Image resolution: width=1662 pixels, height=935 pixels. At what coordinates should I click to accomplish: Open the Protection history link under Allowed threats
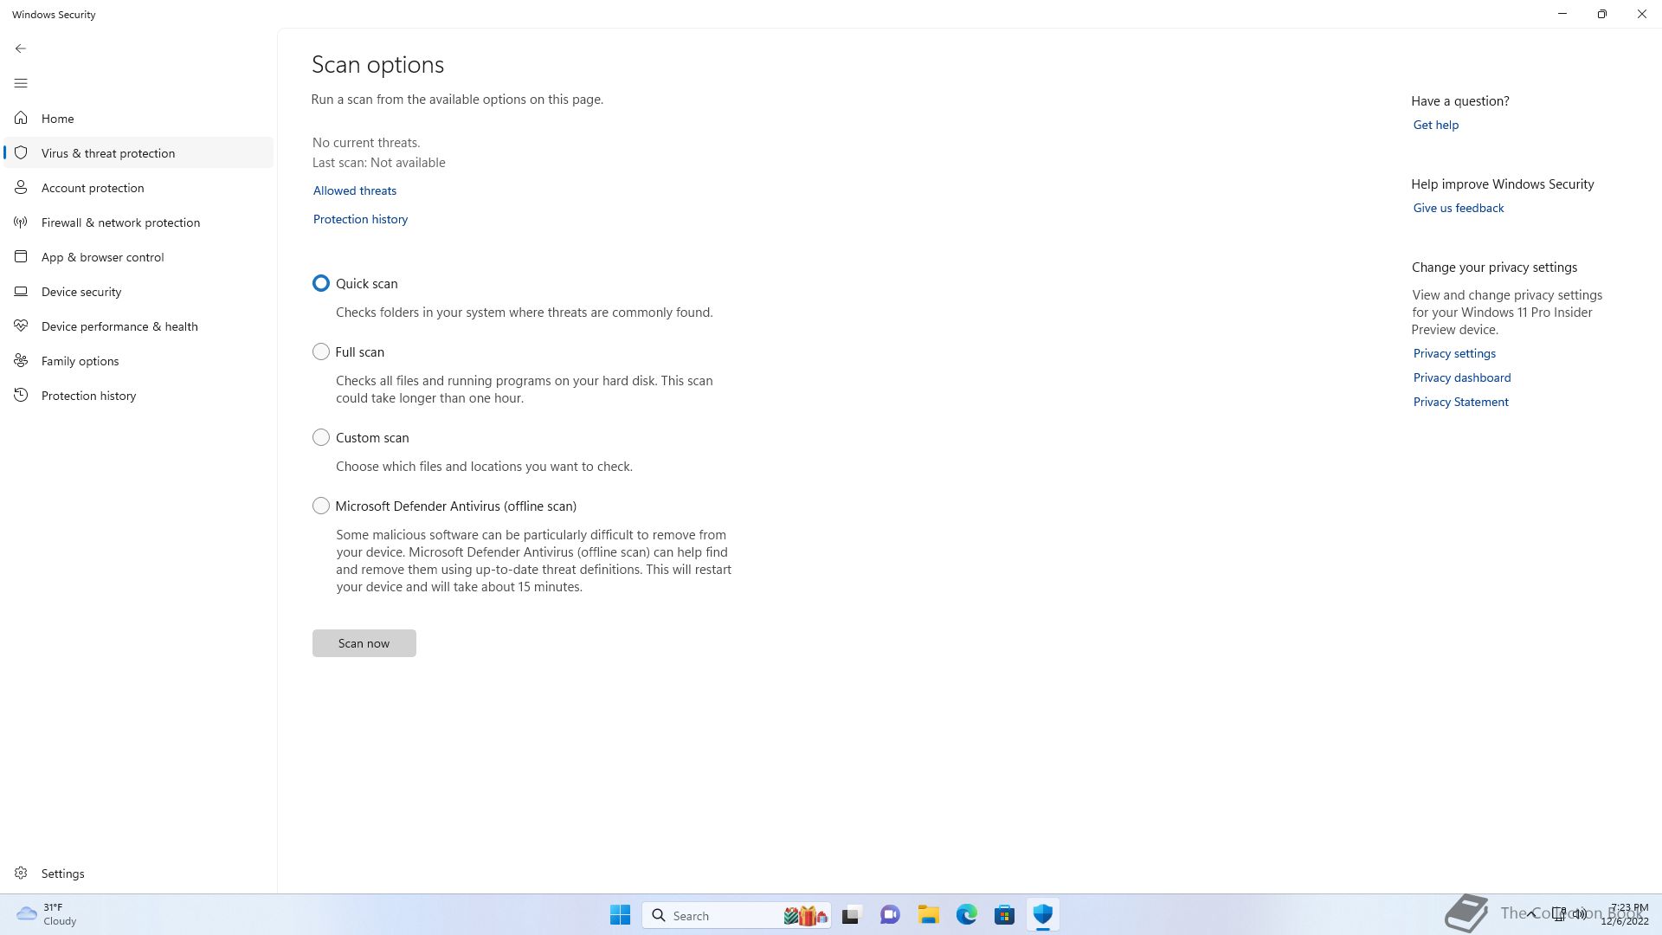click(360, 219)
